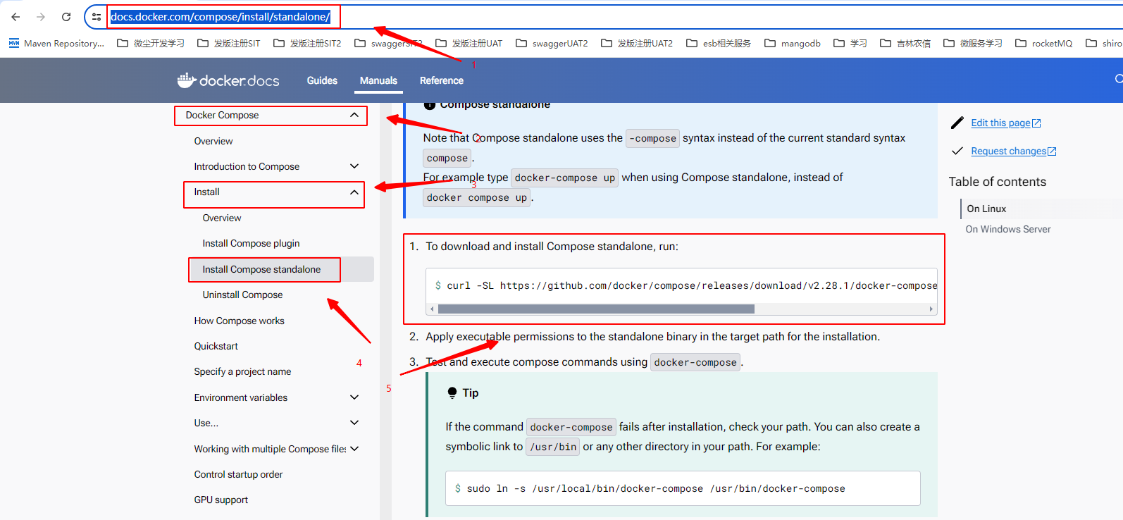Screen dimensions: 1123x520
Task: Click the Maven Repository bookmark icon
Action: [14, 43]
